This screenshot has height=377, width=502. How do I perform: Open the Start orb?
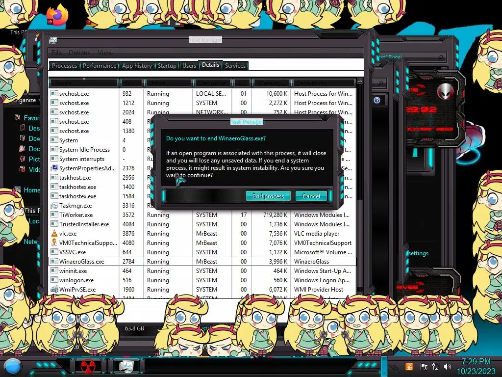coord(12,366)
